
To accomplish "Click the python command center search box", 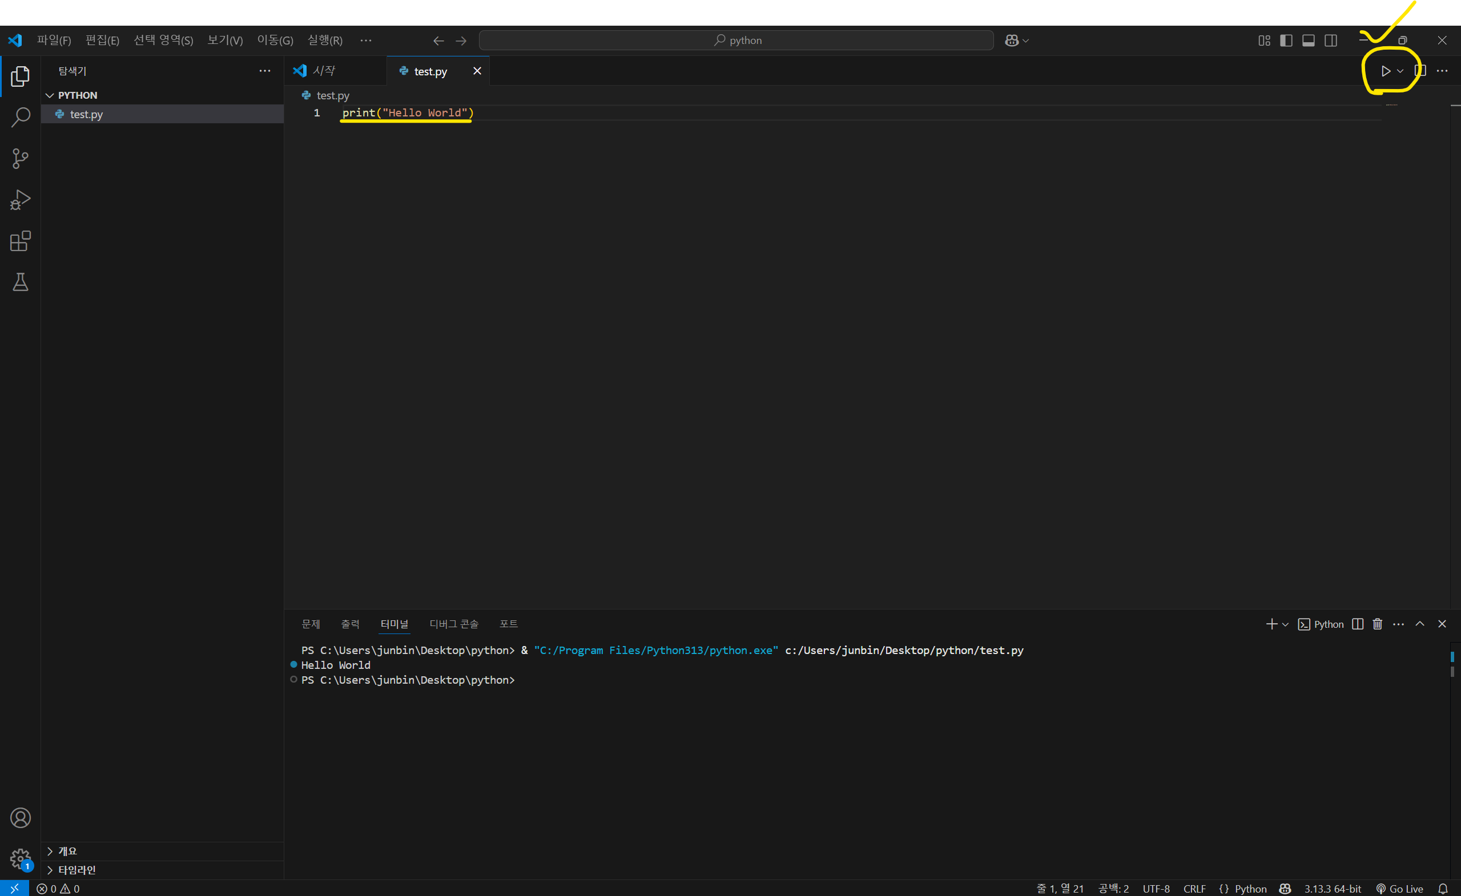I will pos(736,41).
